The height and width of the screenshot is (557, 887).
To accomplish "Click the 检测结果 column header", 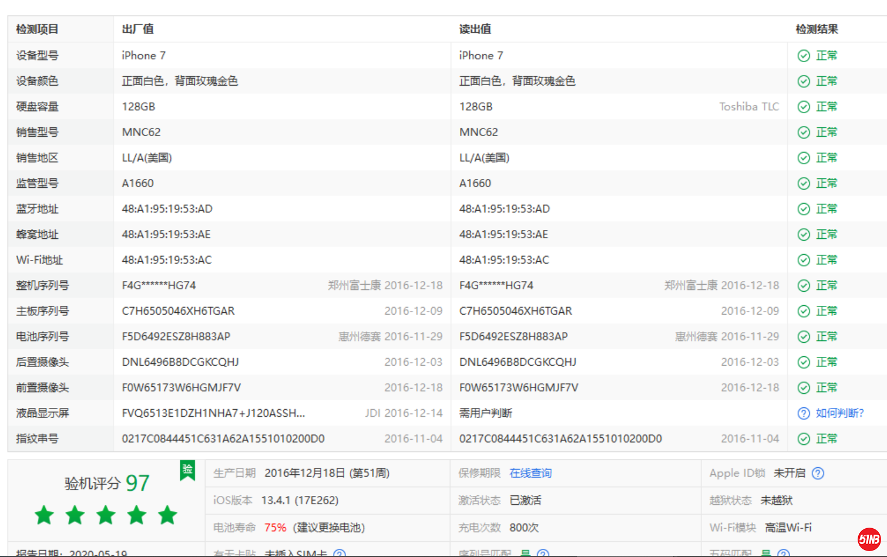I will 817,28.
